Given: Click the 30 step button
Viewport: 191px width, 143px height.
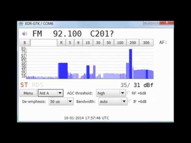Looking at the screenshot, I should (98, 43).
